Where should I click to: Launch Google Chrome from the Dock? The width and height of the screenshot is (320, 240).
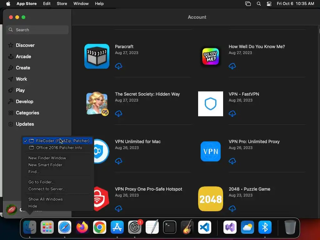[x=100, y=227]
